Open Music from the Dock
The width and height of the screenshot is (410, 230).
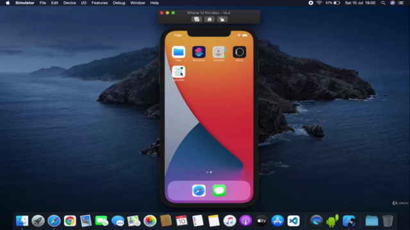pyautogui.click(x=229, y=221)
